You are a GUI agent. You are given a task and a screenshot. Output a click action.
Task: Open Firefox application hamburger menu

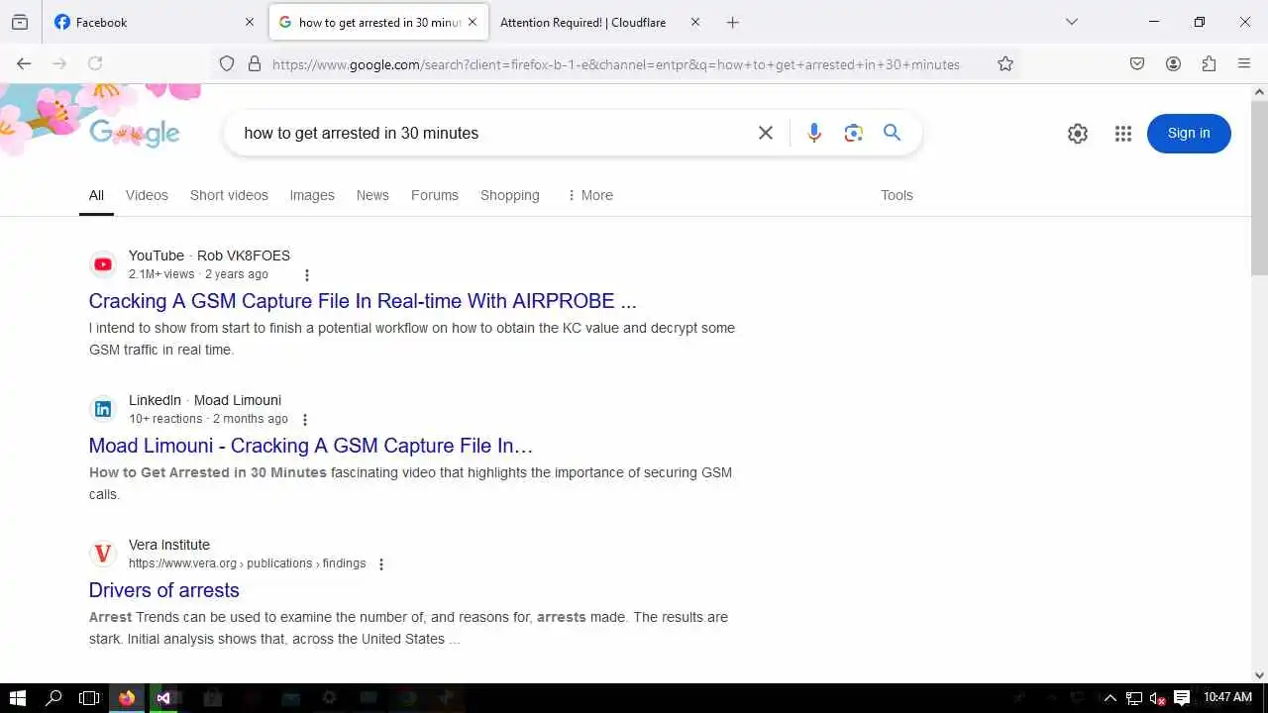[1244, 63]
